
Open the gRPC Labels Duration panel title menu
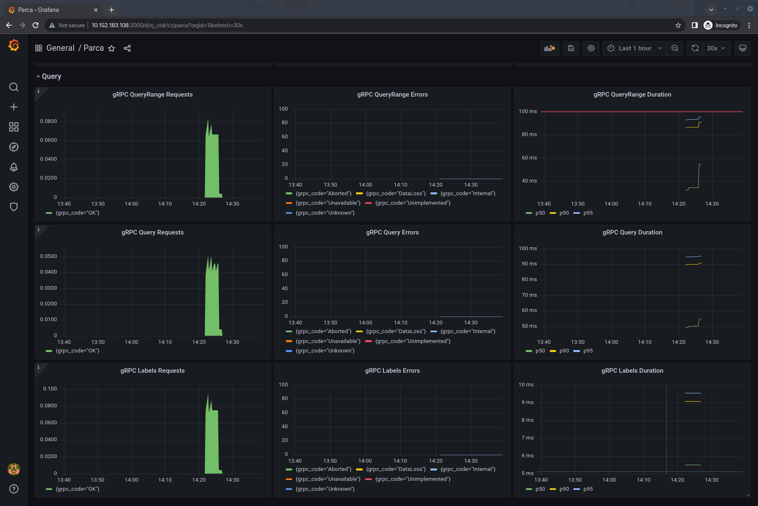point(632,371)
